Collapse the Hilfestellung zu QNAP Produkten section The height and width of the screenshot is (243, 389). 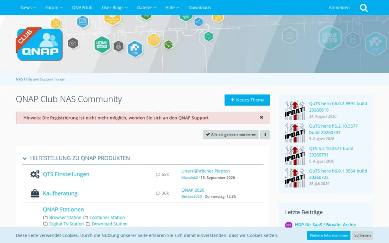click(25, 158)
